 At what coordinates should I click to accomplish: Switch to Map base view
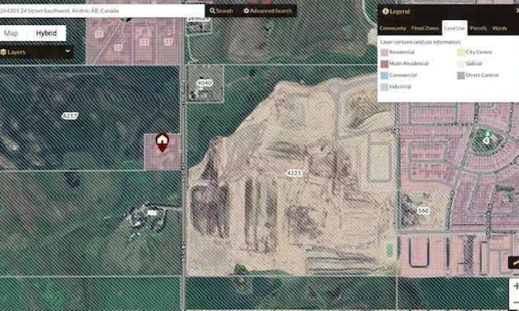pos(11,33)
